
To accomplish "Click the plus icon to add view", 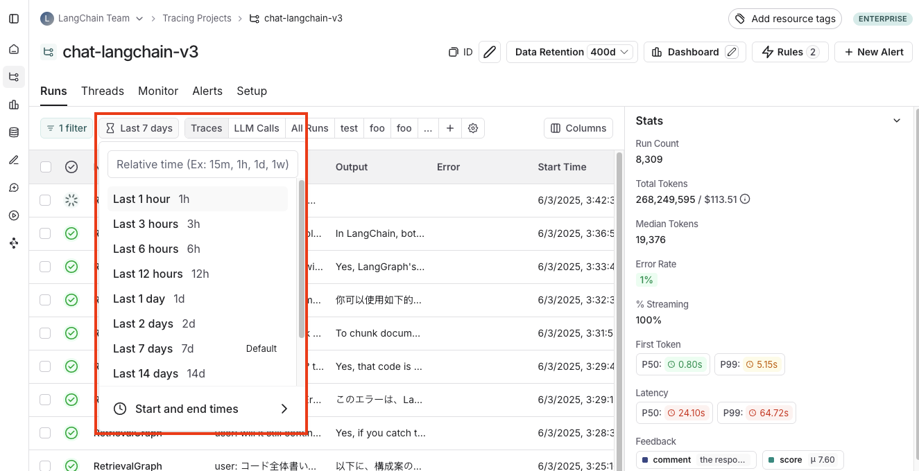I will [x=450, y=128].
